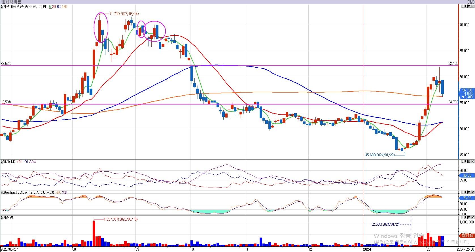Screen dimensions: 475x252
Task: Click the 1,027,337(2023/08/10) max volume label
Action: pos(121,219)
